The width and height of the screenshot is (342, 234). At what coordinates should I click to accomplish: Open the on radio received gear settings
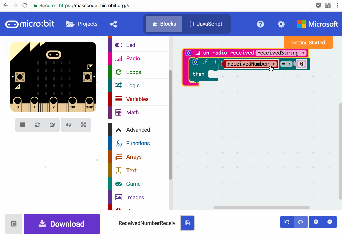click(188, 53)
